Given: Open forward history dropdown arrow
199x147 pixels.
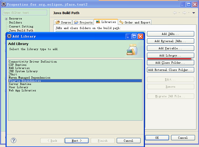Looking at the screenshot, I should pos(189,13).
